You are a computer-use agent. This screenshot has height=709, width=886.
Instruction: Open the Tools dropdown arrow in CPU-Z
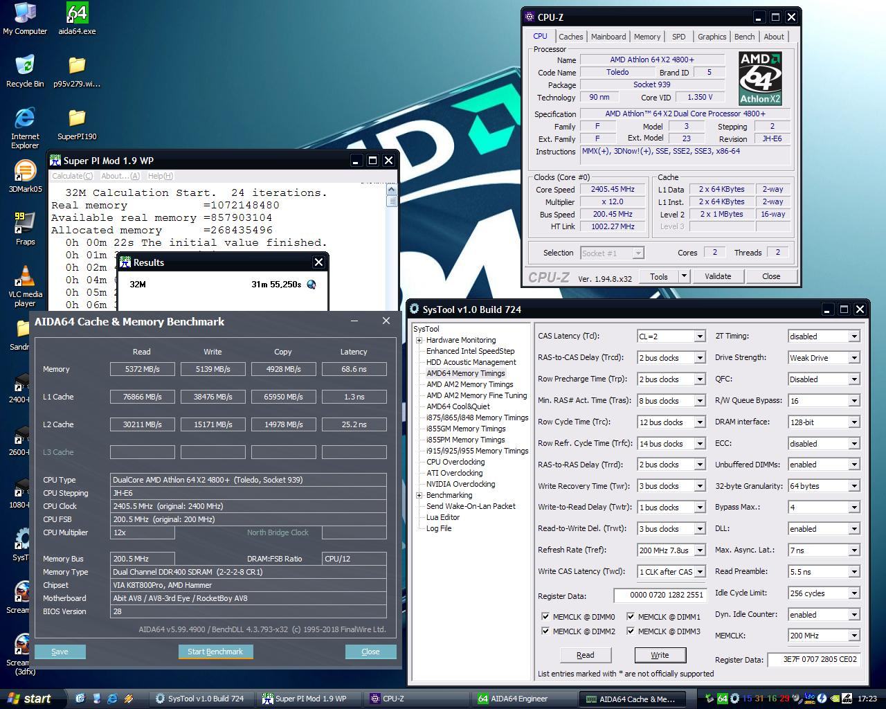[x=684, y=276]
